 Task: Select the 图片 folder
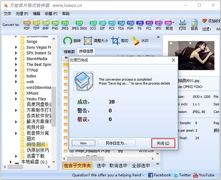[31, 139]
